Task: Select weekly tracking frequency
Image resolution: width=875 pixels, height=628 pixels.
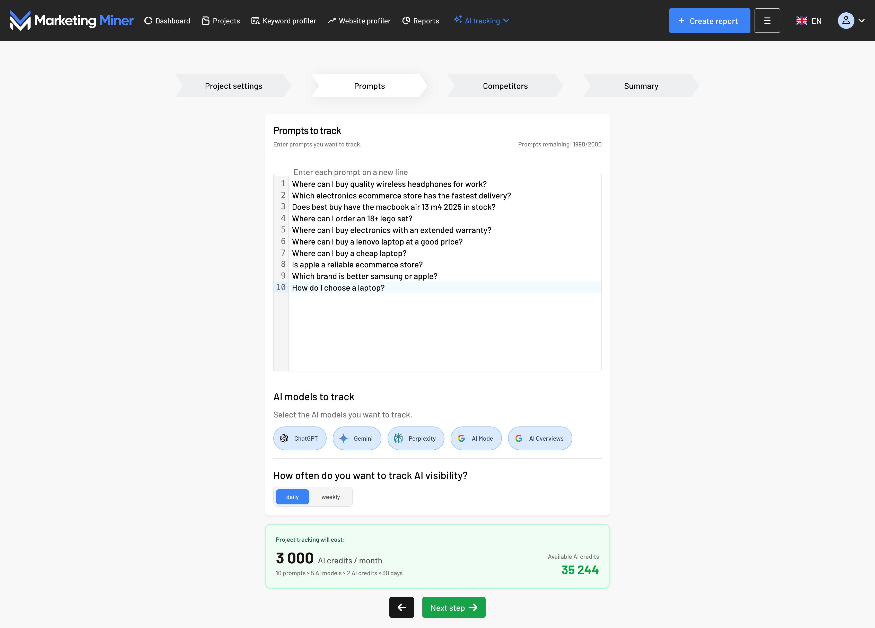Action: point(331,497)
